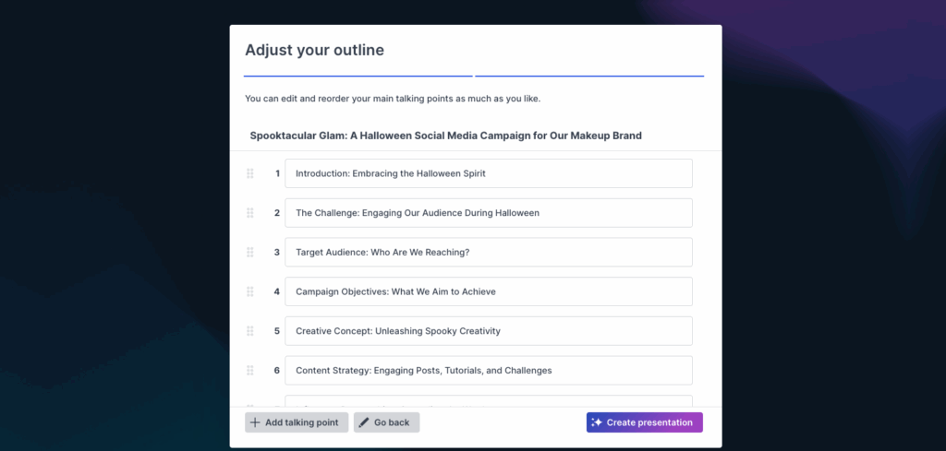Screen dimensions: 946x451
Task: Edit the Campaign Objectives talking point
Action: (x=488, y=291)
